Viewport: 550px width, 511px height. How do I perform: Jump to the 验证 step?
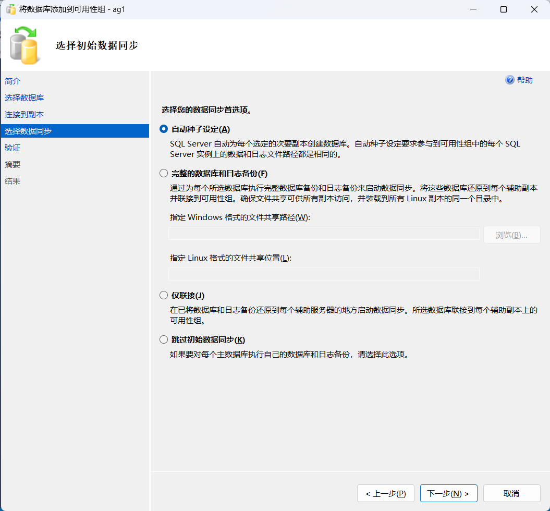13,148
